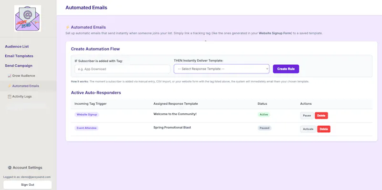Open the Select Response Template dropdown
Image resolution: width=382 pixels, height=190 pixels.
tap(222, 69)
